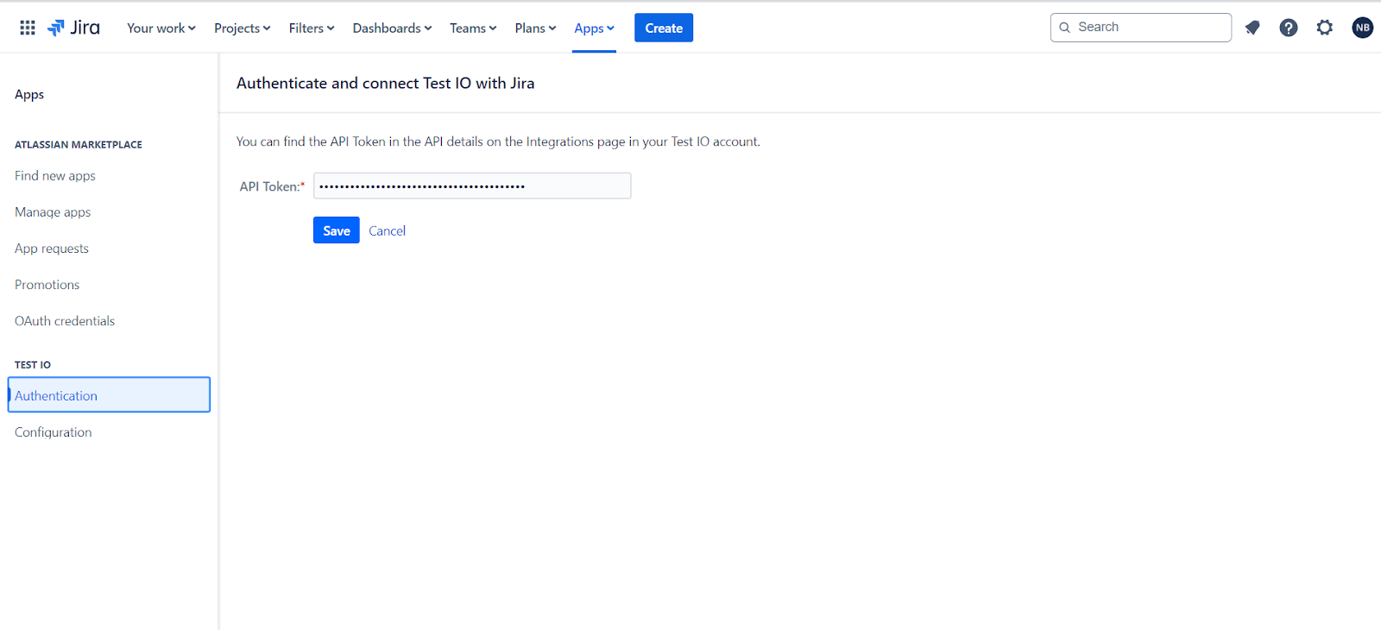1381x630 pixels.
Task: Open the app switcher grid icon
Action: click(28, 28)
